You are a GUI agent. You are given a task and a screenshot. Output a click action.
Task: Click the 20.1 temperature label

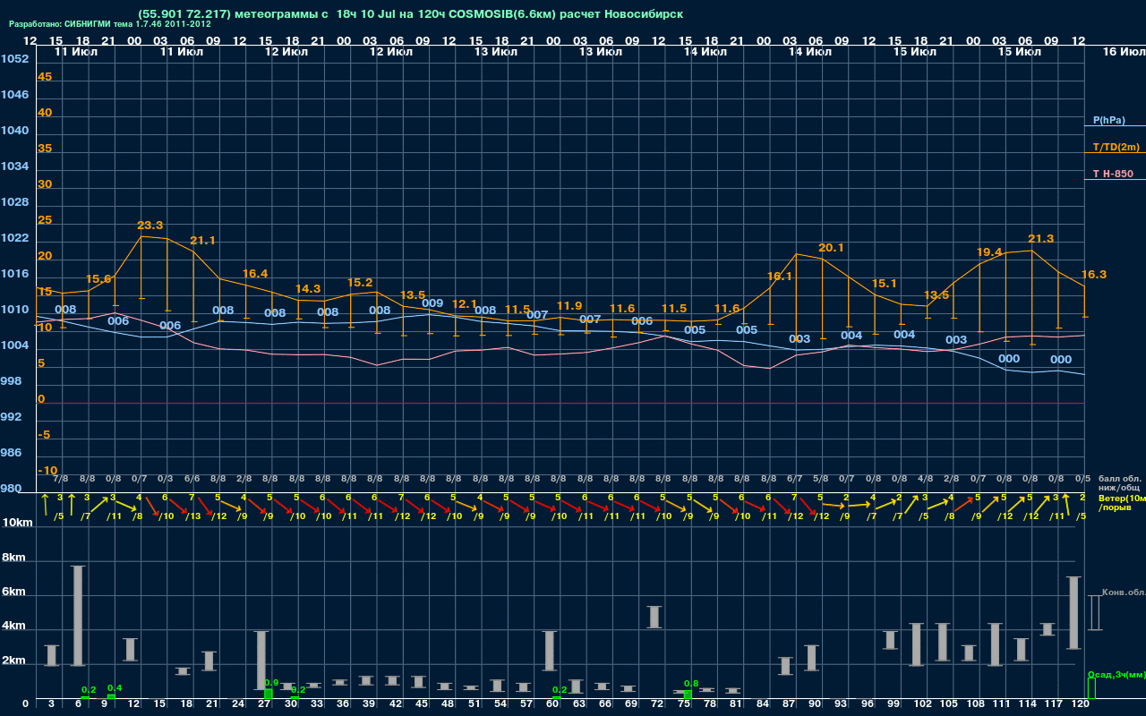tap(832, 248)
